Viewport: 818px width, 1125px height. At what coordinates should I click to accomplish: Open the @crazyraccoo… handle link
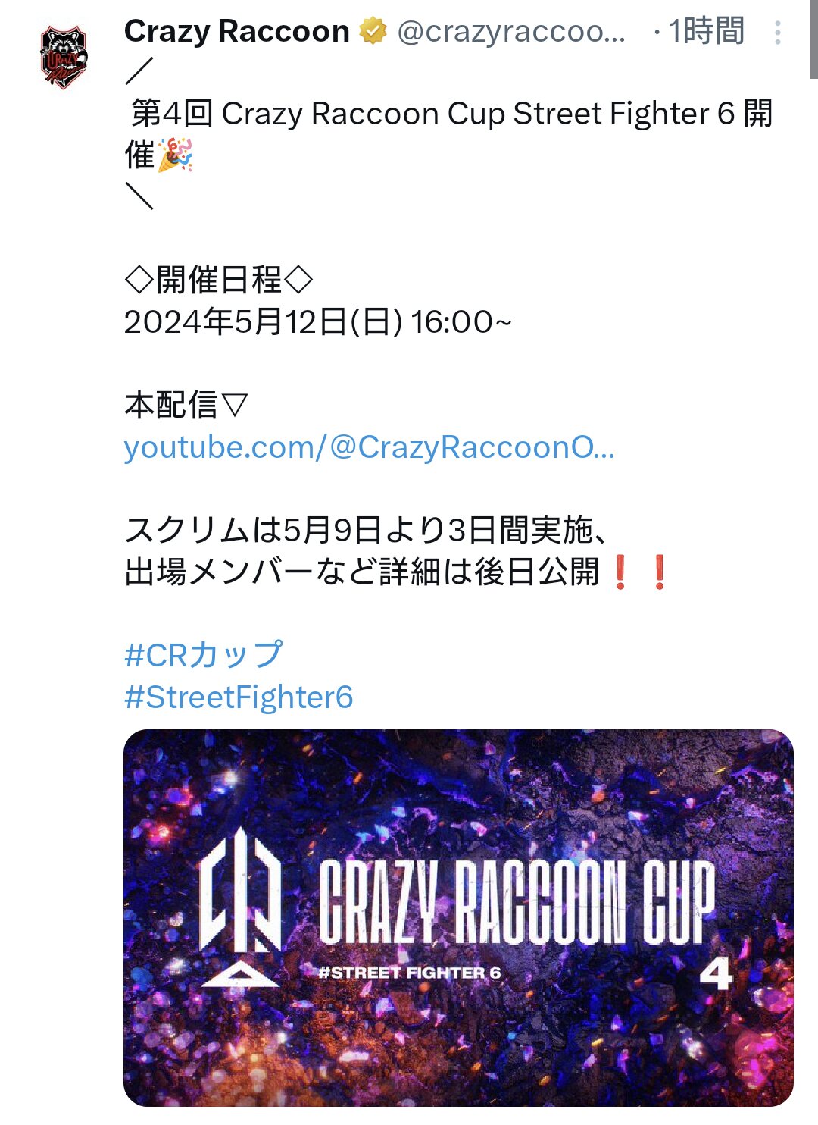[x=511, y=32]
